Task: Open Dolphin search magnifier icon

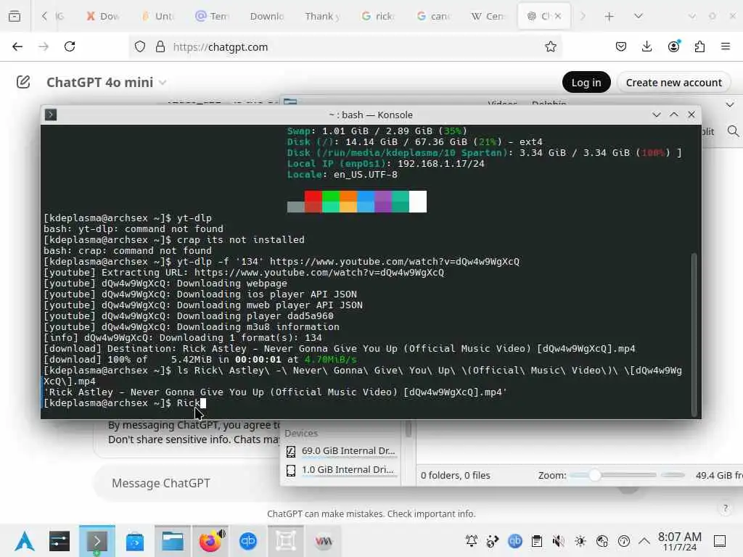Action: tap(733, 131)
